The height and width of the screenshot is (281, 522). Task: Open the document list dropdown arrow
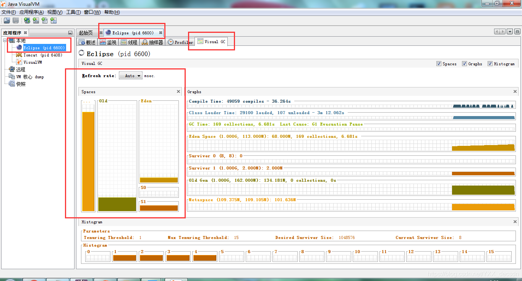510,32
